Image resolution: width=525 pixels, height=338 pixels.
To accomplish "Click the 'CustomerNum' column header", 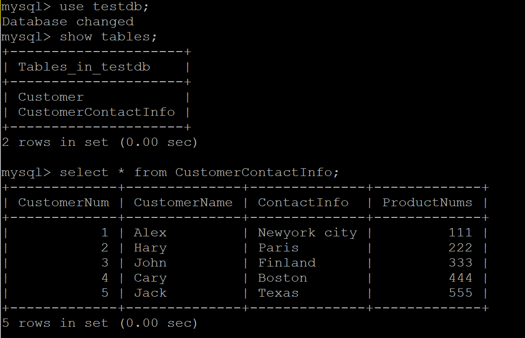I will tap(64, 203).
